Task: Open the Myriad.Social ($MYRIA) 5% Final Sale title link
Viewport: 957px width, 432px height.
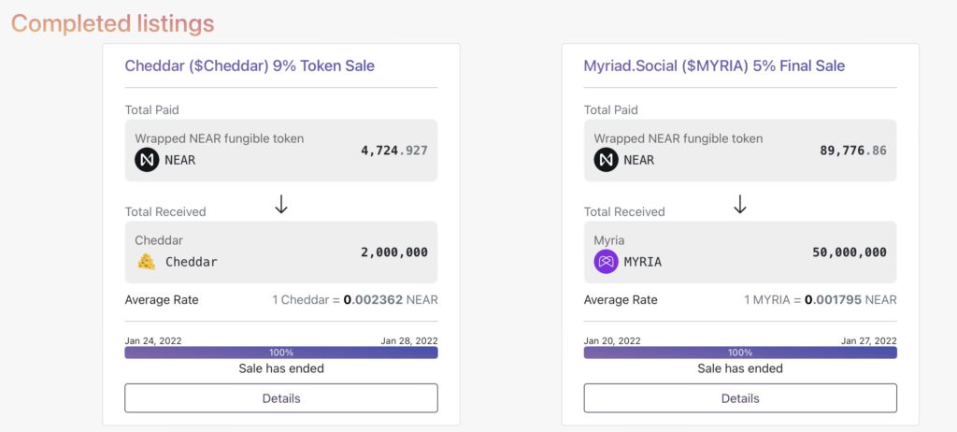Action: (x=714, y=66)
